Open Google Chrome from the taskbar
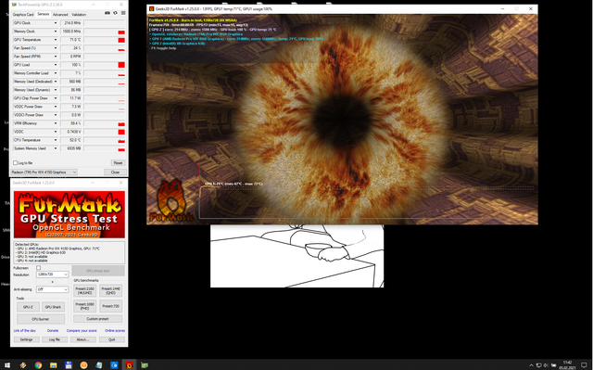This screenshot has height=370, width=593. point(38,365)
